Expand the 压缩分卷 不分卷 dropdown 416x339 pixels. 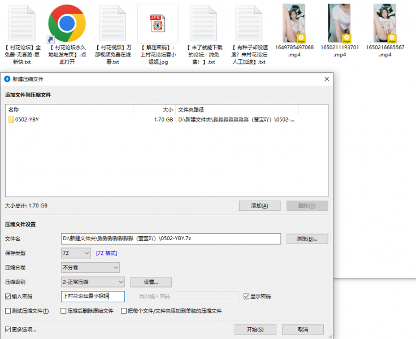[90, 268]
